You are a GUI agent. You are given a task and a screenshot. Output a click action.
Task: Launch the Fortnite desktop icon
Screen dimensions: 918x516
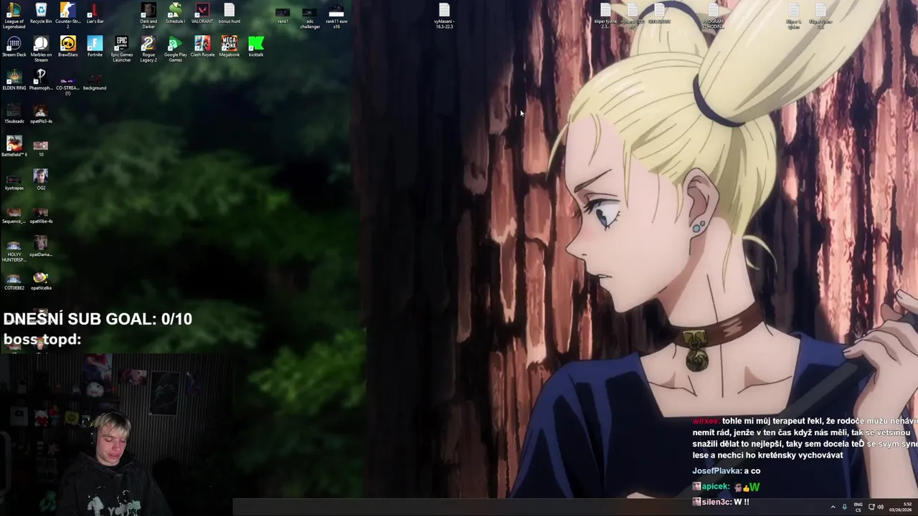[95, 47]
